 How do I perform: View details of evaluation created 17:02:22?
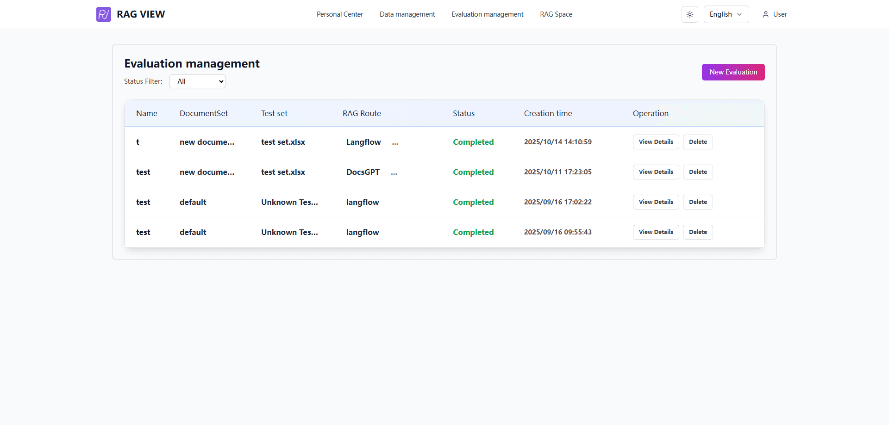656,202
